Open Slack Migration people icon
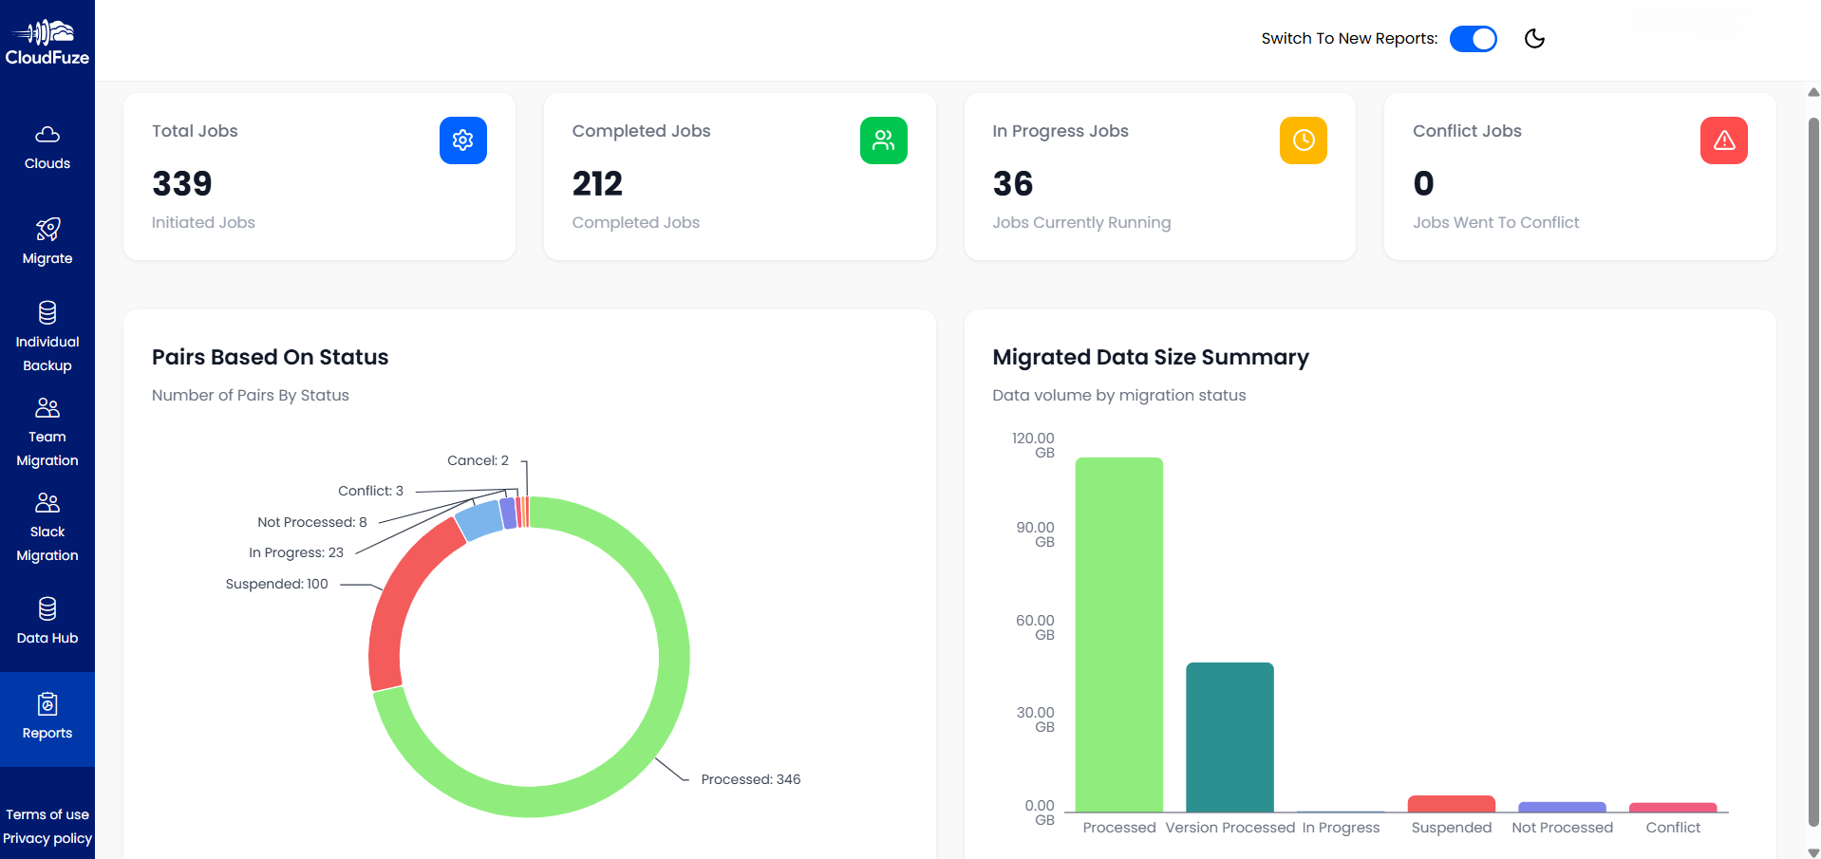Viewport: 1821px width, 859px height. point(47,502)
